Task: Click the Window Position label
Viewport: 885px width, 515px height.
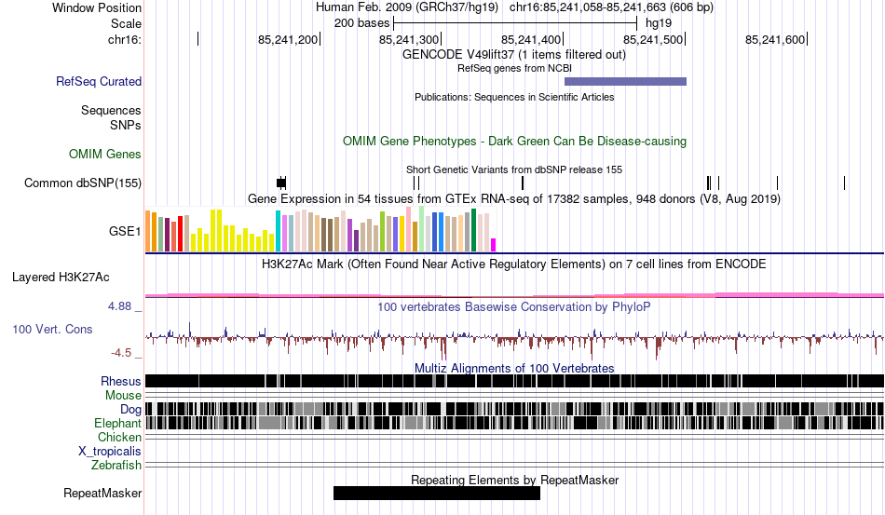Action: pyautogui.click(x=97, y=7)
